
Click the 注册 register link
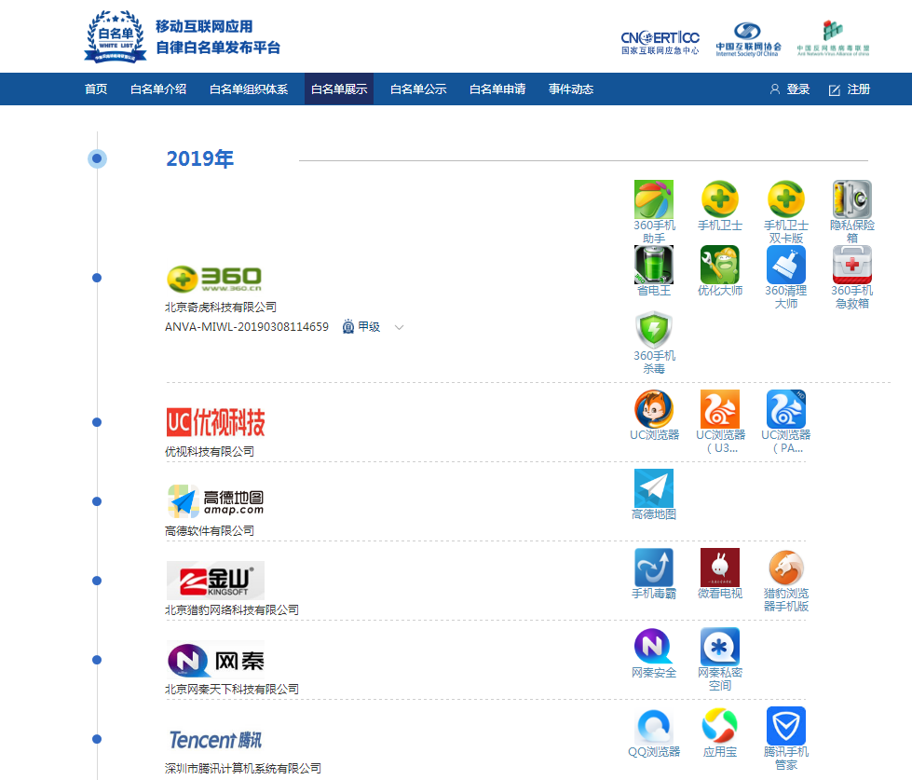[850, 89]
